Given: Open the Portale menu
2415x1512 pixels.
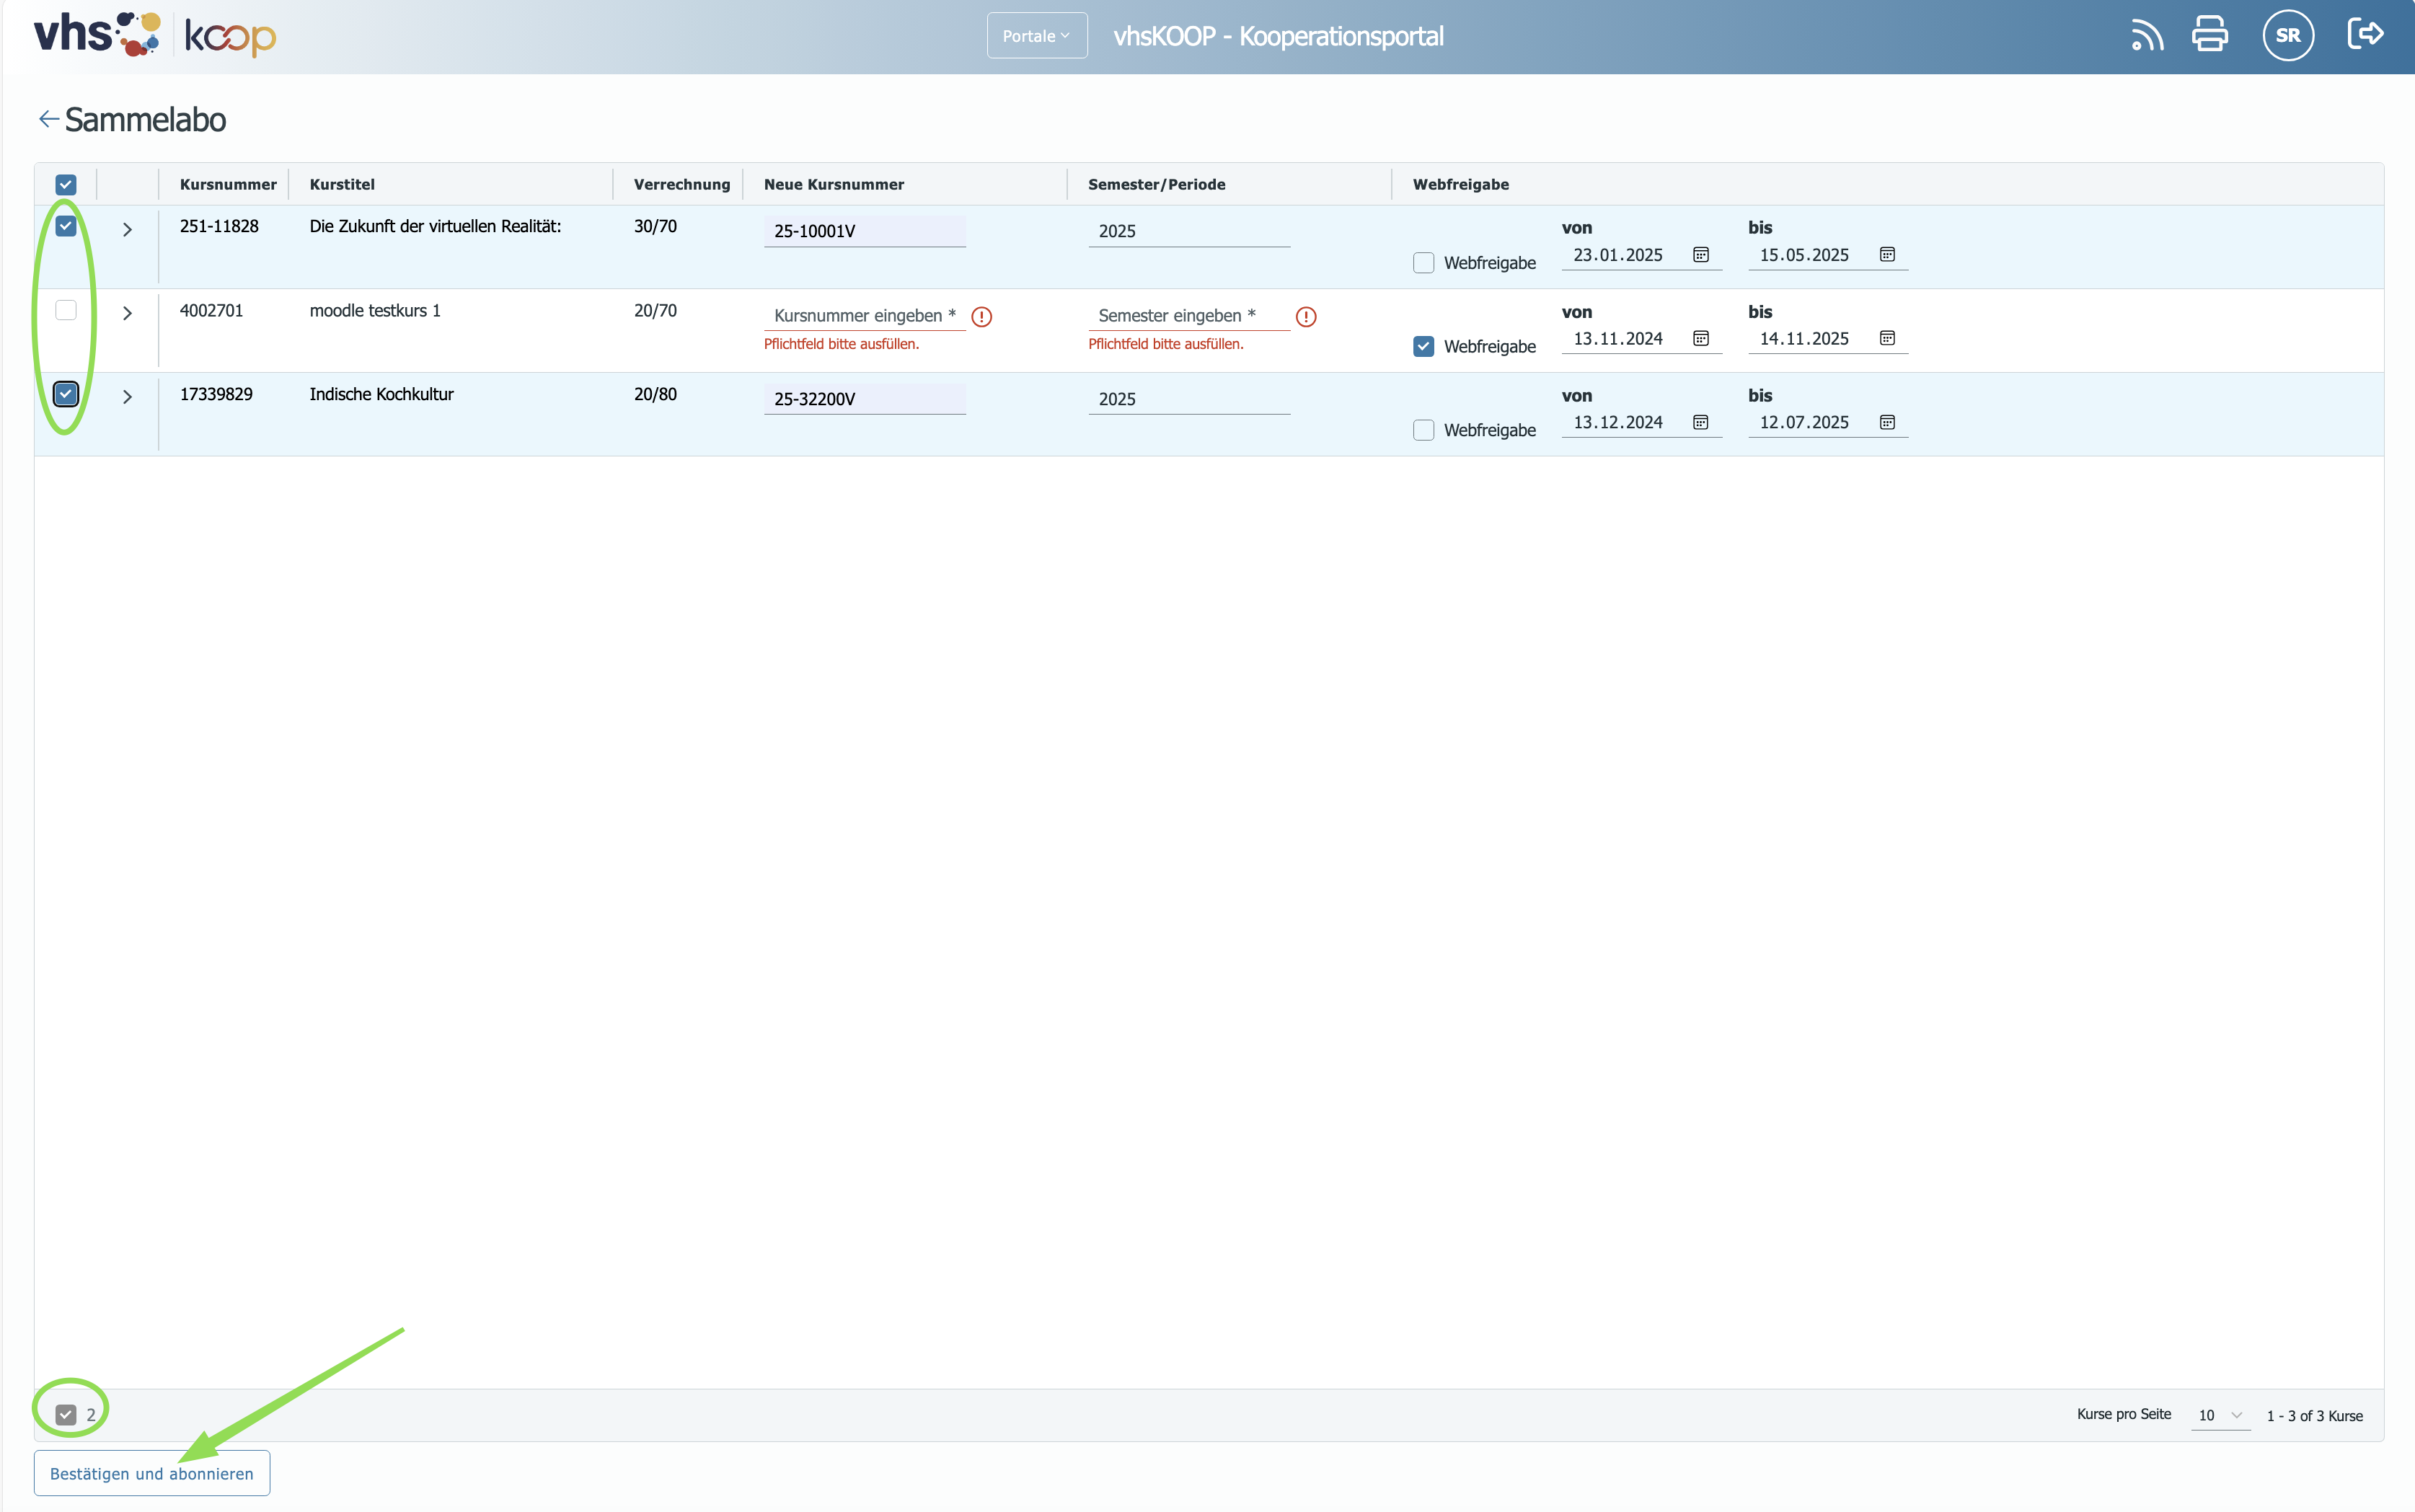Looking at the screenshot, I should 1036,36.
